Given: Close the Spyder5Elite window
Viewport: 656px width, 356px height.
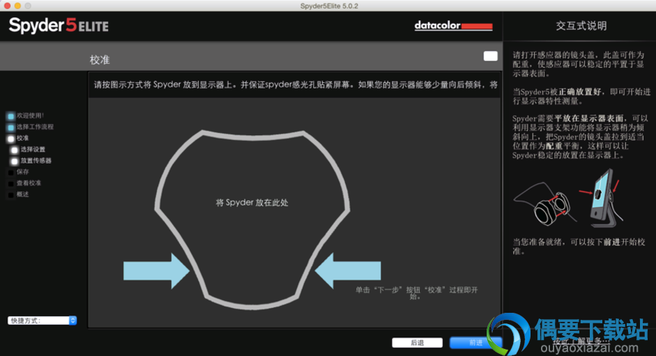Looking at the screenshot, I should click(x=7, y=6).
